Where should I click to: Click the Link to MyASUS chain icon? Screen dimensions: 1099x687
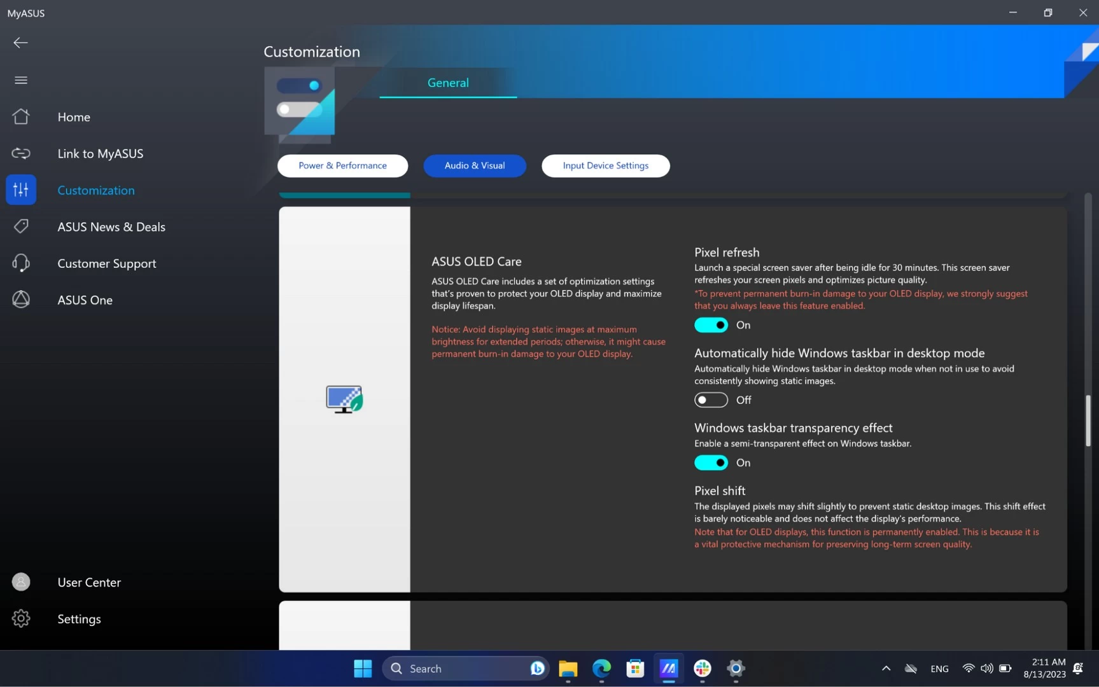pyautogui.click(x=21, y=153)
